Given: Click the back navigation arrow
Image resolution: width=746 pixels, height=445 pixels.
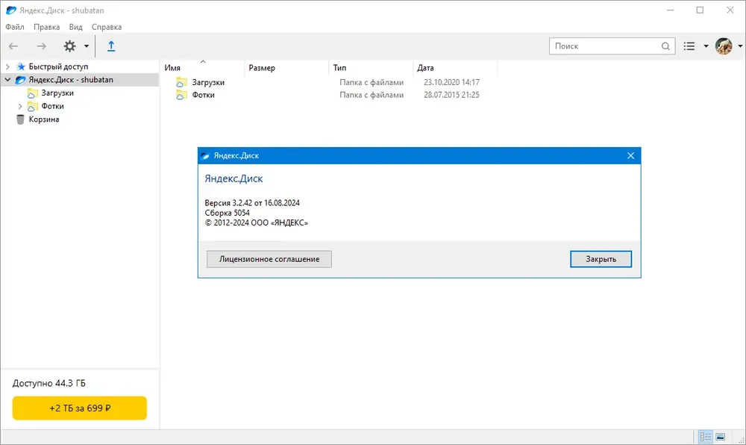Looking at the screenshot, I should point(13,46).
